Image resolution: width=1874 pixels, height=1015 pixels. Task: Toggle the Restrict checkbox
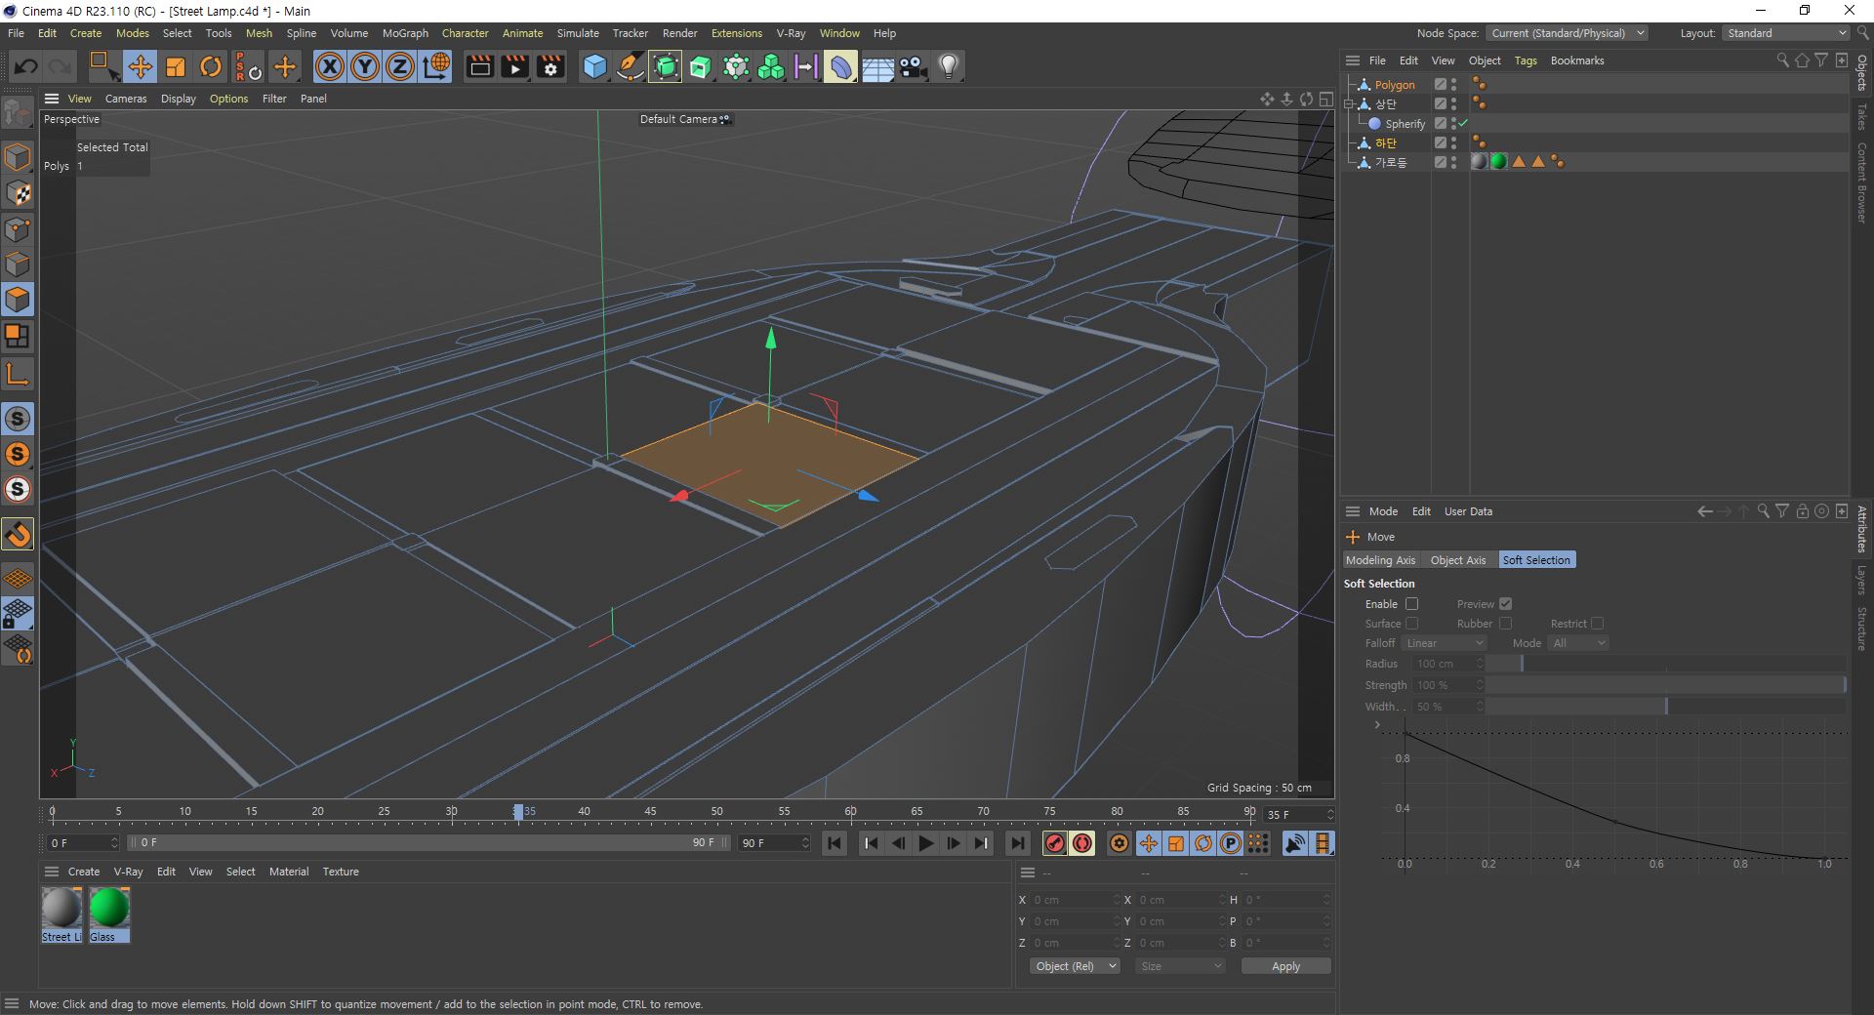[x=1597, y=624]
